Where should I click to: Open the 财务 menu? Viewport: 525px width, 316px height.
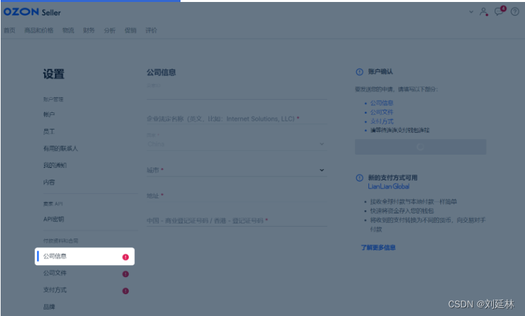tap(89, 30)
